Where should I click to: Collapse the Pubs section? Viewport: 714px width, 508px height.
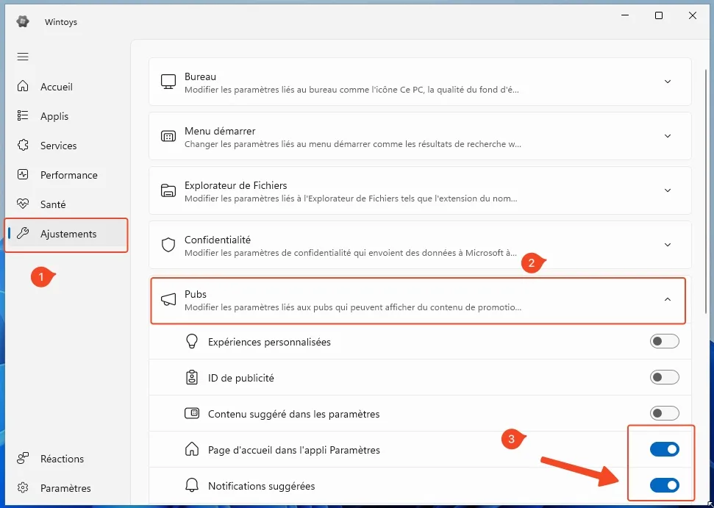coord(668,300)
